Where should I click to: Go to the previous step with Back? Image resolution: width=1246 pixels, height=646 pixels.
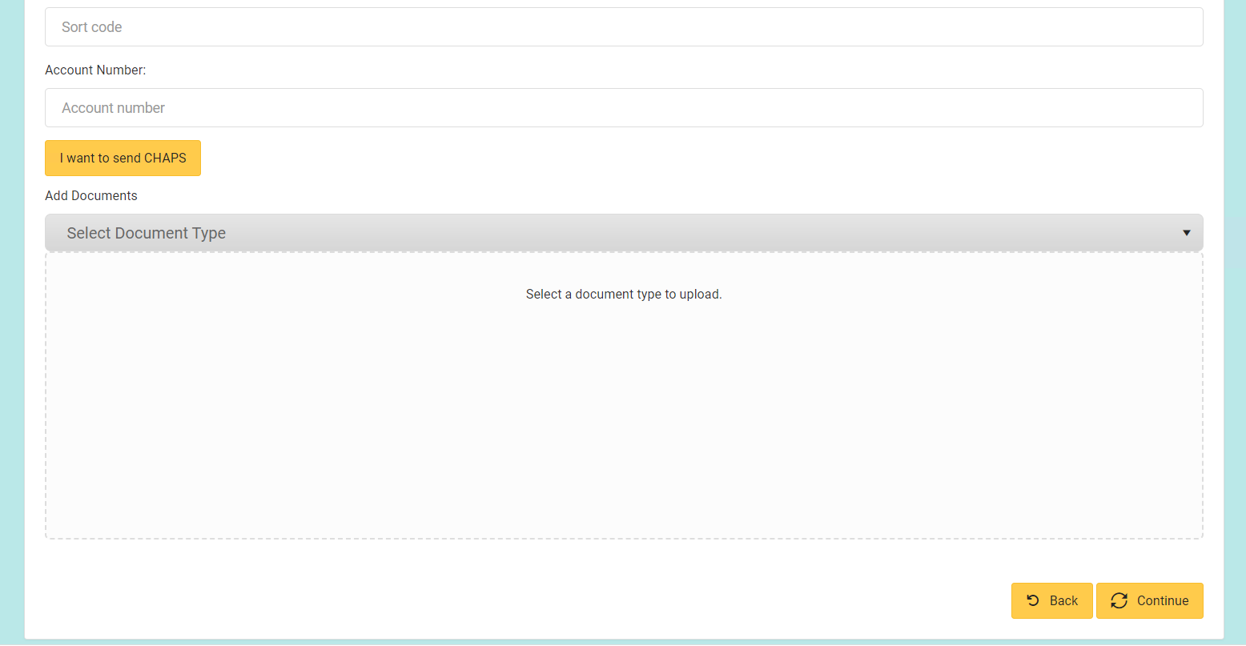coord(1051,600)
